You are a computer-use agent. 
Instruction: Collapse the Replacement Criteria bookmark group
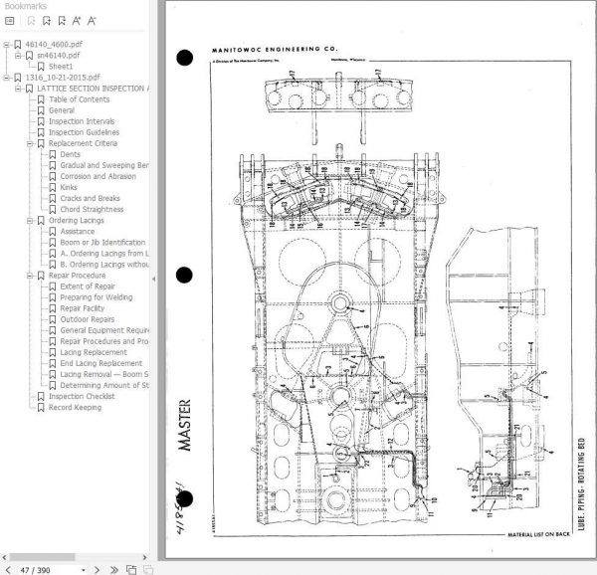tap(30, 143)
